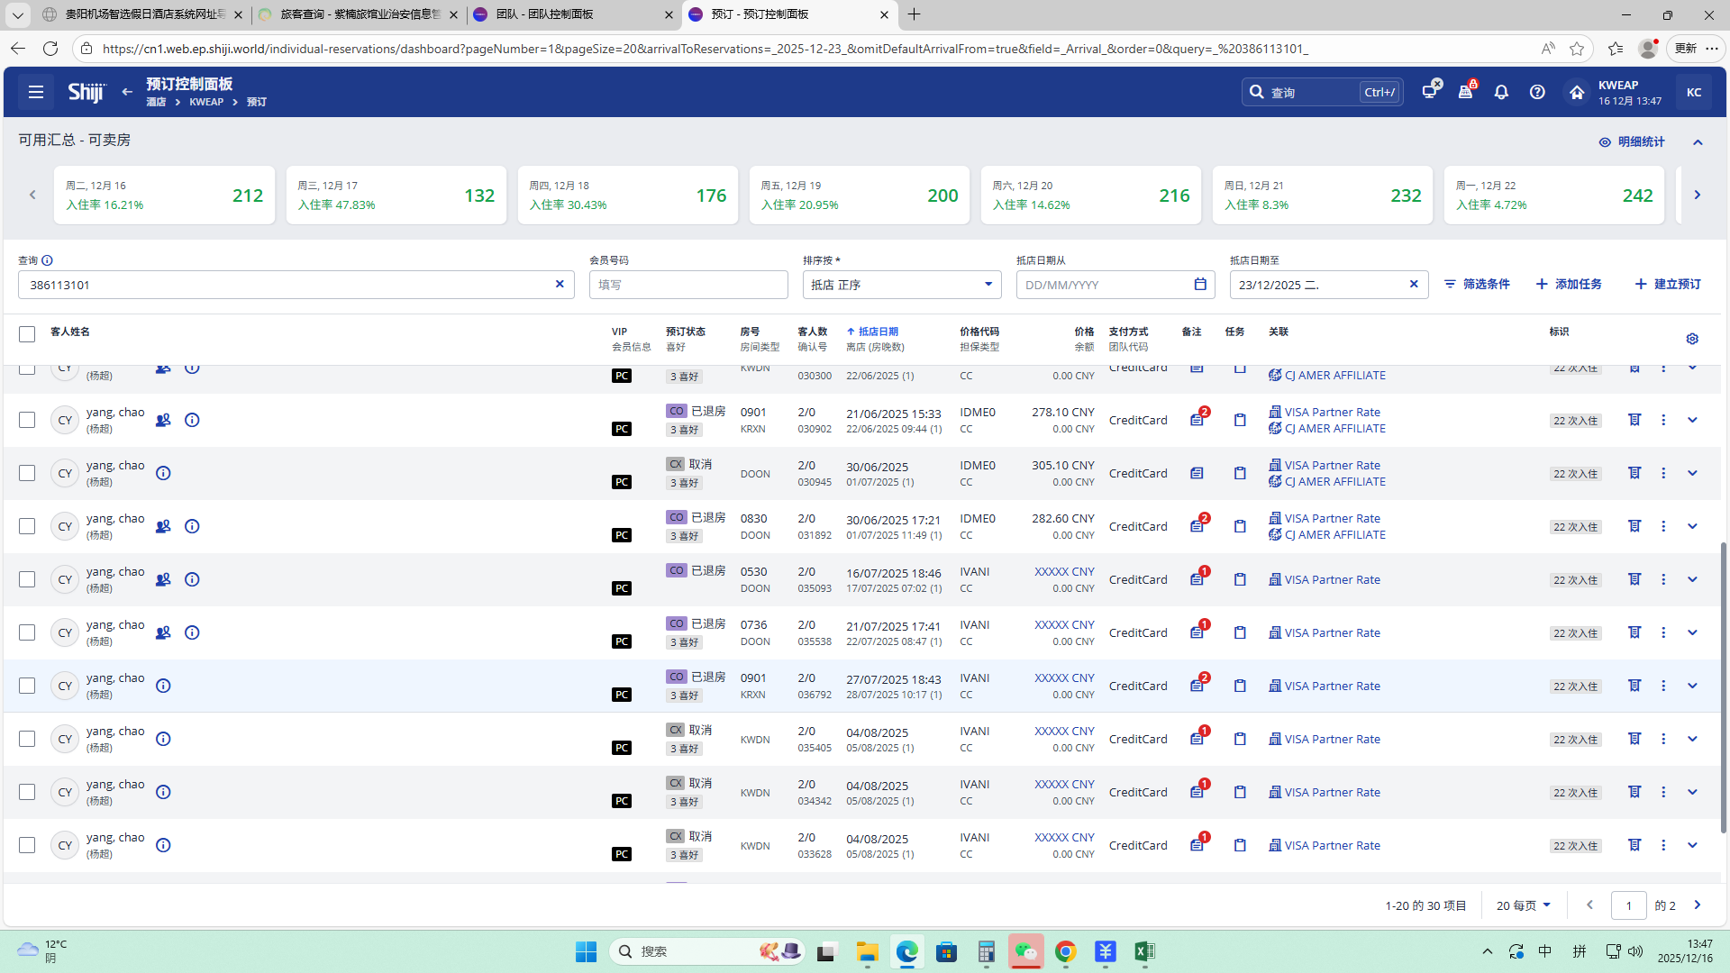Click the notification bell icon
This screenshot has height=973, width=1730.
point(1501,92)
